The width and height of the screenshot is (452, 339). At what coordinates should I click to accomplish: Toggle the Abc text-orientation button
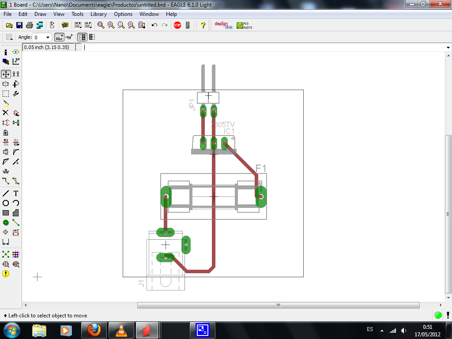[x=59, y=37]
